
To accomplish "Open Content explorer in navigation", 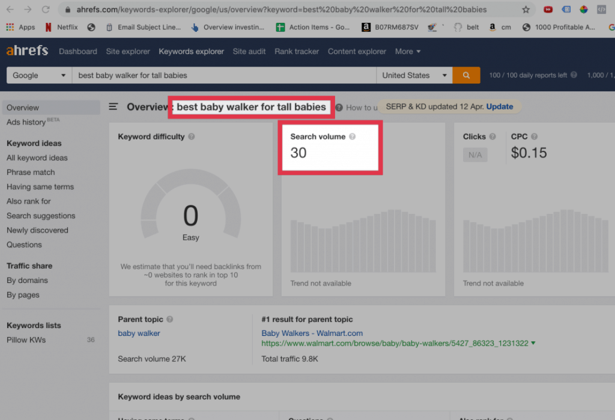I will click(x=357, y=52).
